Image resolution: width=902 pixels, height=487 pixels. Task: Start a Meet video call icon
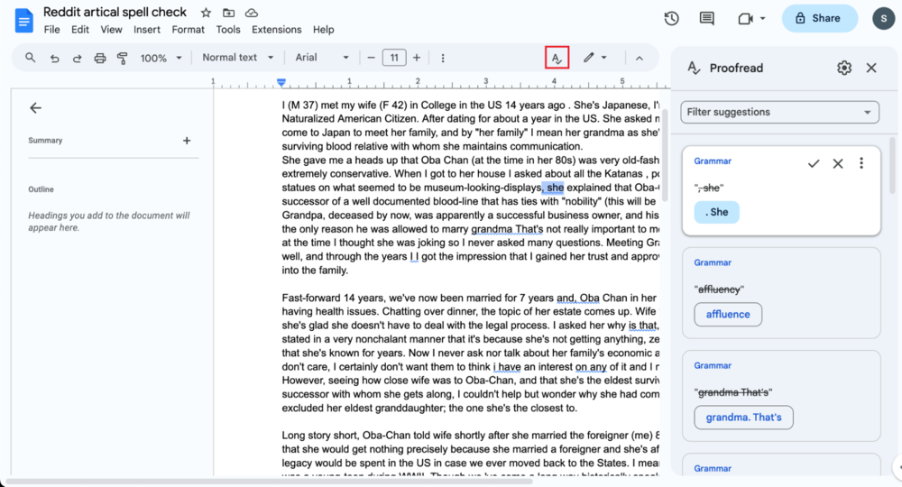[x=746, y=18]
